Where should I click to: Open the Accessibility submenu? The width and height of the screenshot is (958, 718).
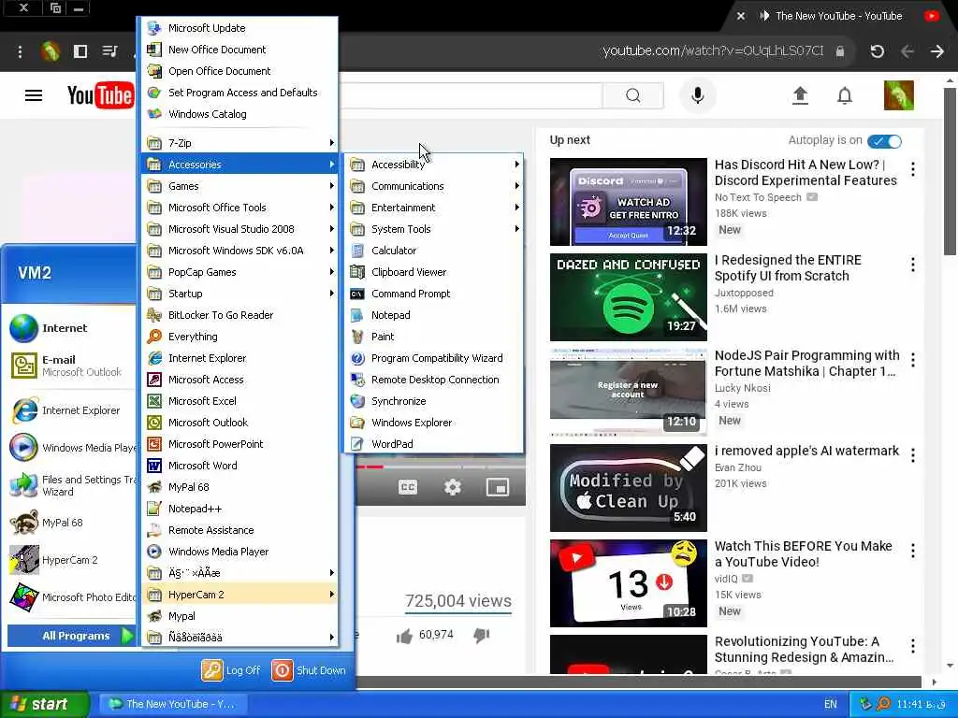tap(433, 165)
